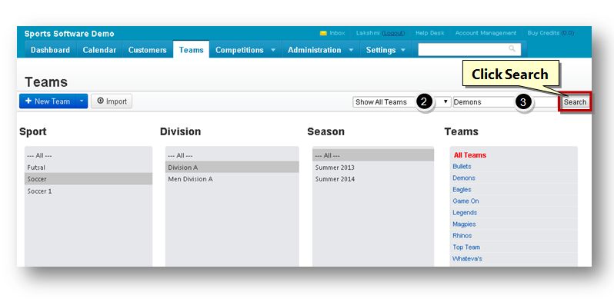
Task: Switch to the Customers tab
Action: tap(147, 50)
